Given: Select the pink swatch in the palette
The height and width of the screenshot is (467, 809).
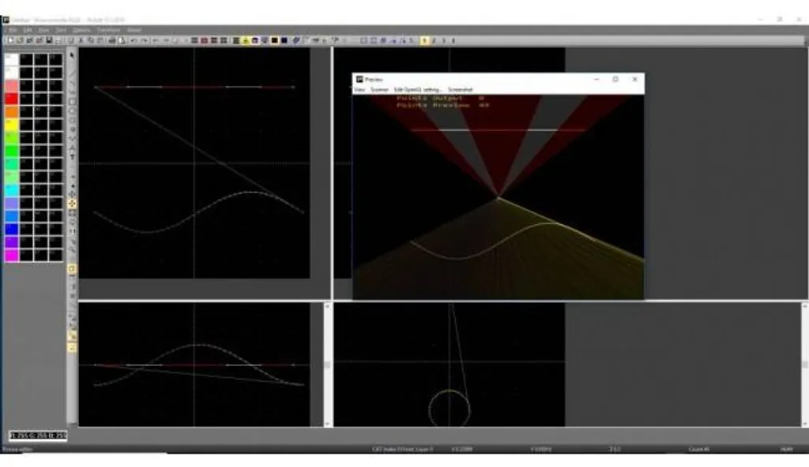Looking at the screenshot, I should pyautogui.click(x=11, y=85).
